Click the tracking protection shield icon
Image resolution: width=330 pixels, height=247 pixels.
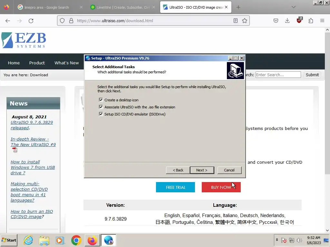[62, 21]
